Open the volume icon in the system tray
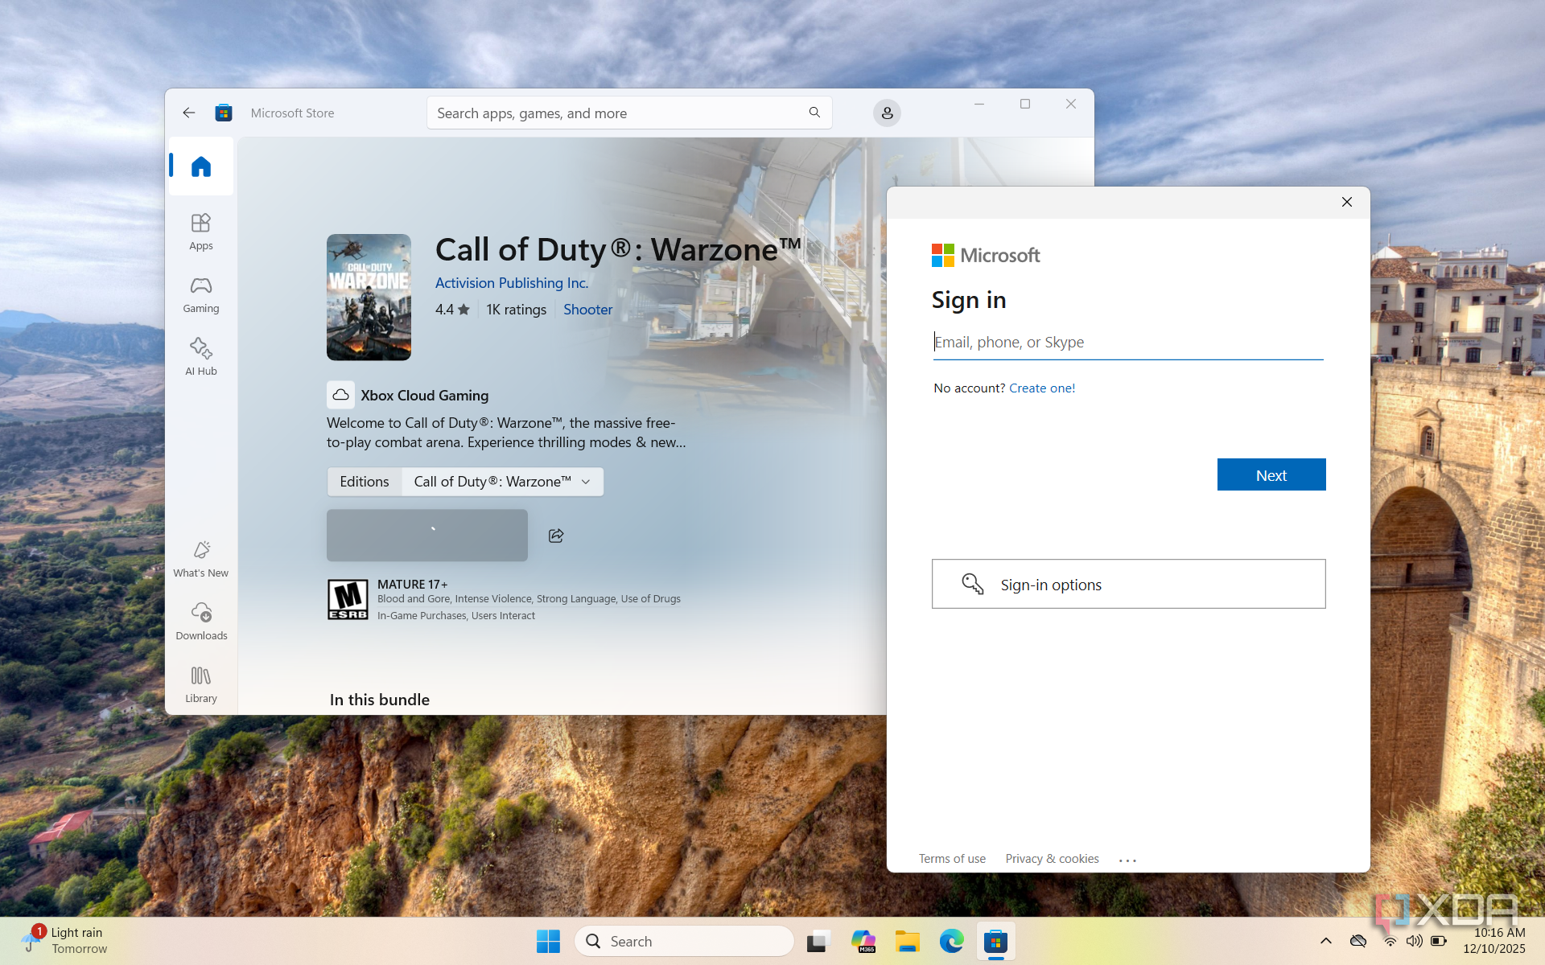Screen dimensions: 1545x965 1414,941
